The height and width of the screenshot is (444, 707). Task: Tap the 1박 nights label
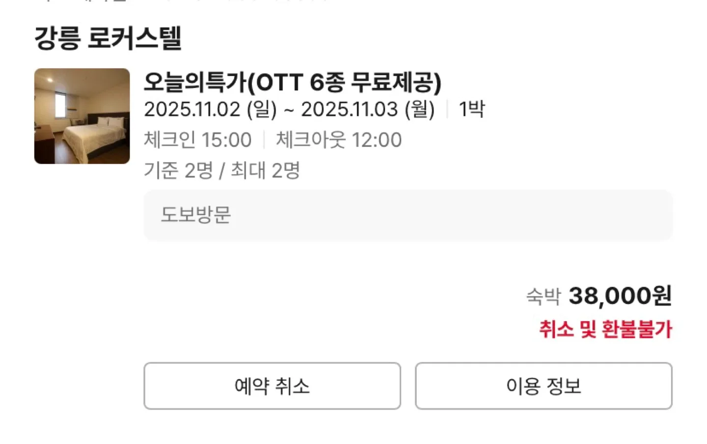point(471,109)
